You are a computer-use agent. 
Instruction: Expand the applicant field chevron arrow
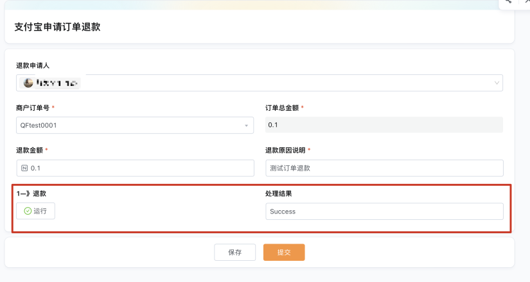pyautogui.click(x=497, y=83)
